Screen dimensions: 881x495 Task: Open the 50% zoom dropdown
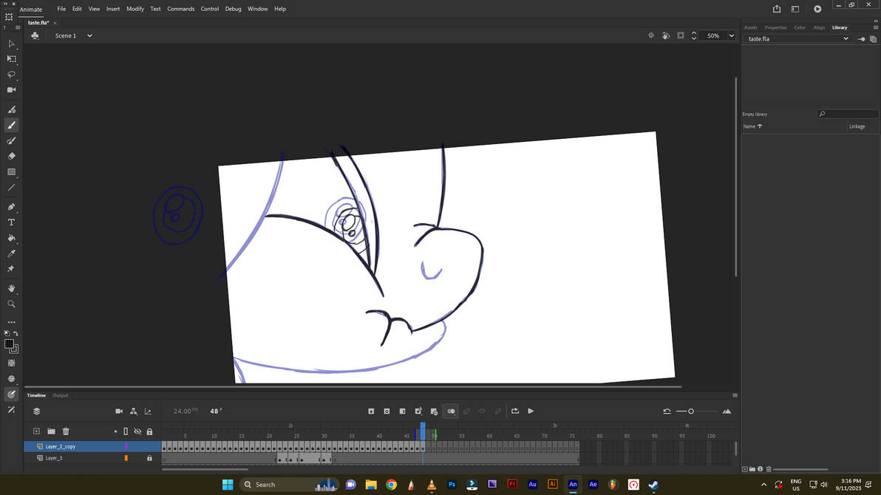pos(731,35)
